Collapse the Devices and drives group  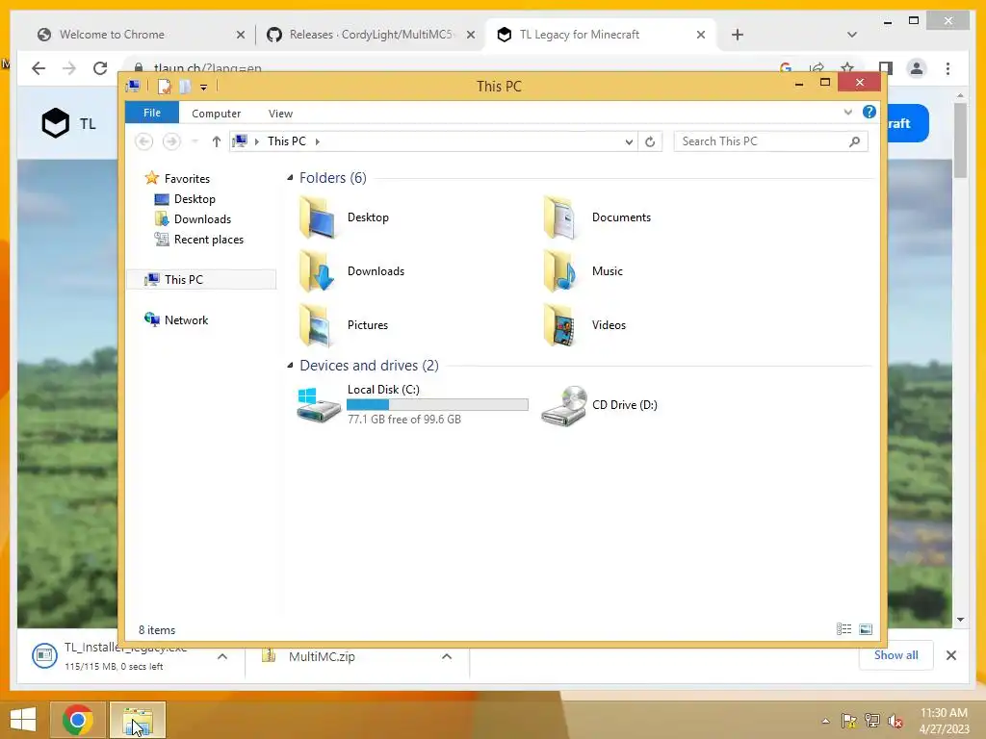(x=290, y=365)
